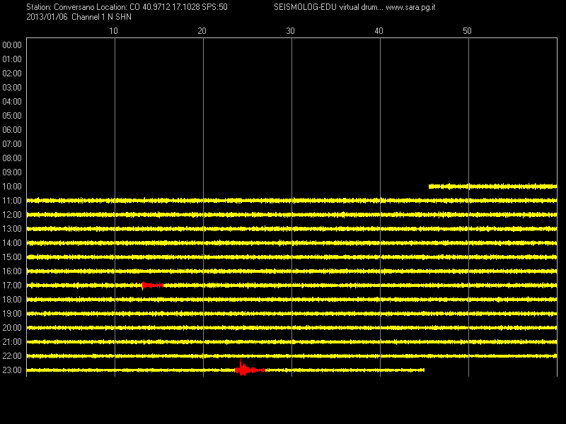
Task: Click the 40 minute axis label
Action: pyautogui.click(x=379, y=31)
